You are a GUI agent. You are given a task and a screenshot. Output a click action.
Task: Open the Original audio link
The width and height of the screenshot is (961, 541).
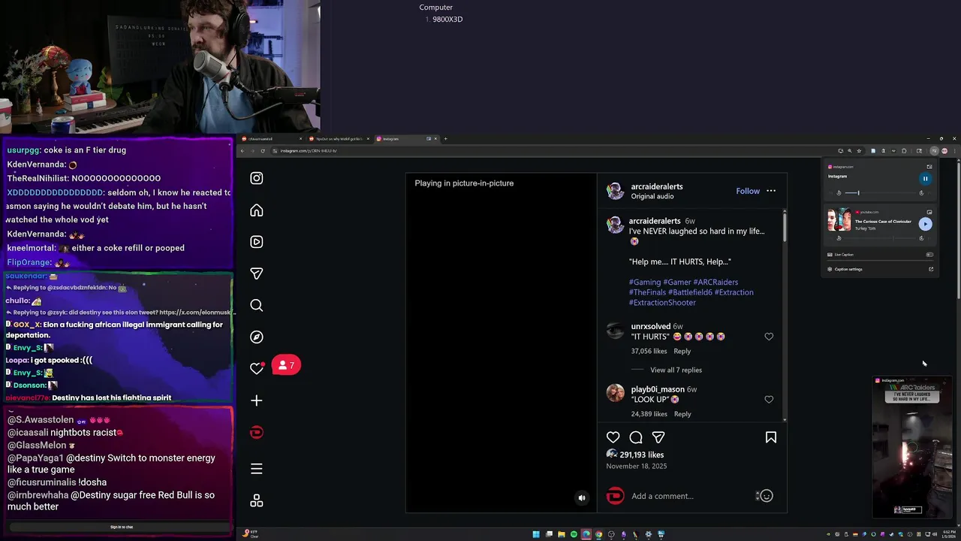pos(652,197)
